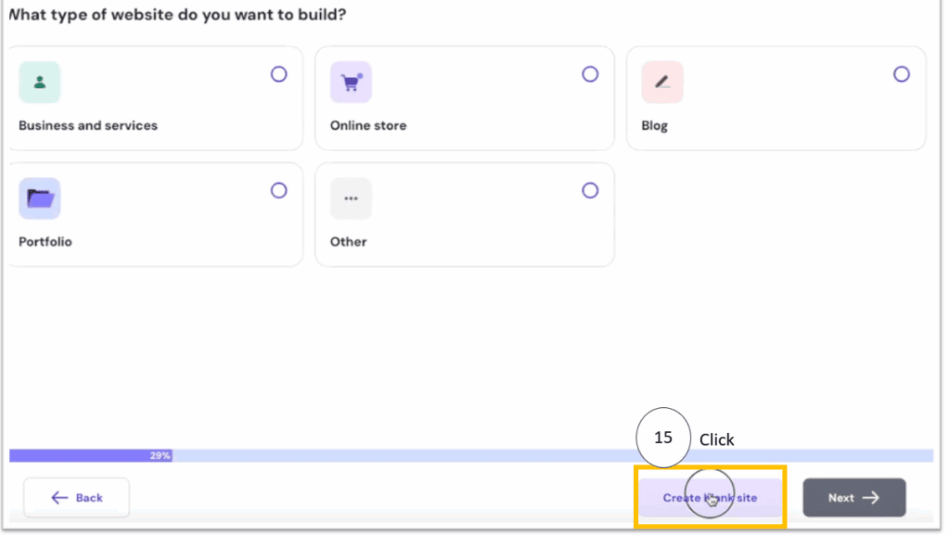Viewport: 950px width, 535px height.
Task: Pick the Portfolio card label
Action: click(x=45, y=241)
